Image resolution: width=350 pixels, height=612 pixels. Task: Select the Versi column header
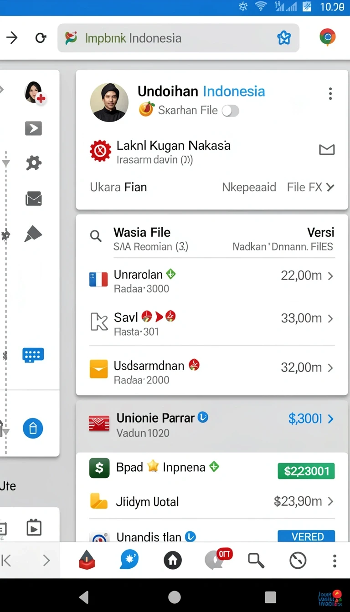(320, 232)
